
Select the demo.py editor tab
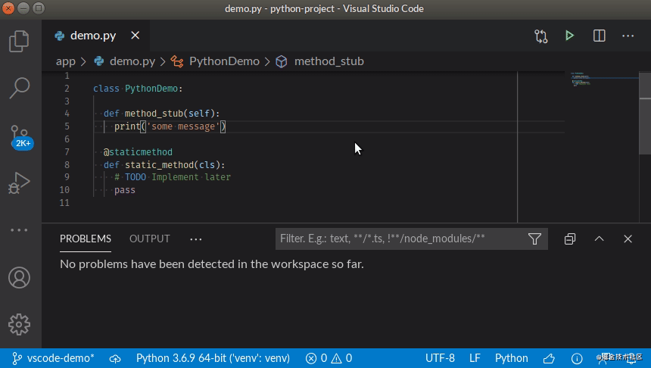(x=92, y=36)
